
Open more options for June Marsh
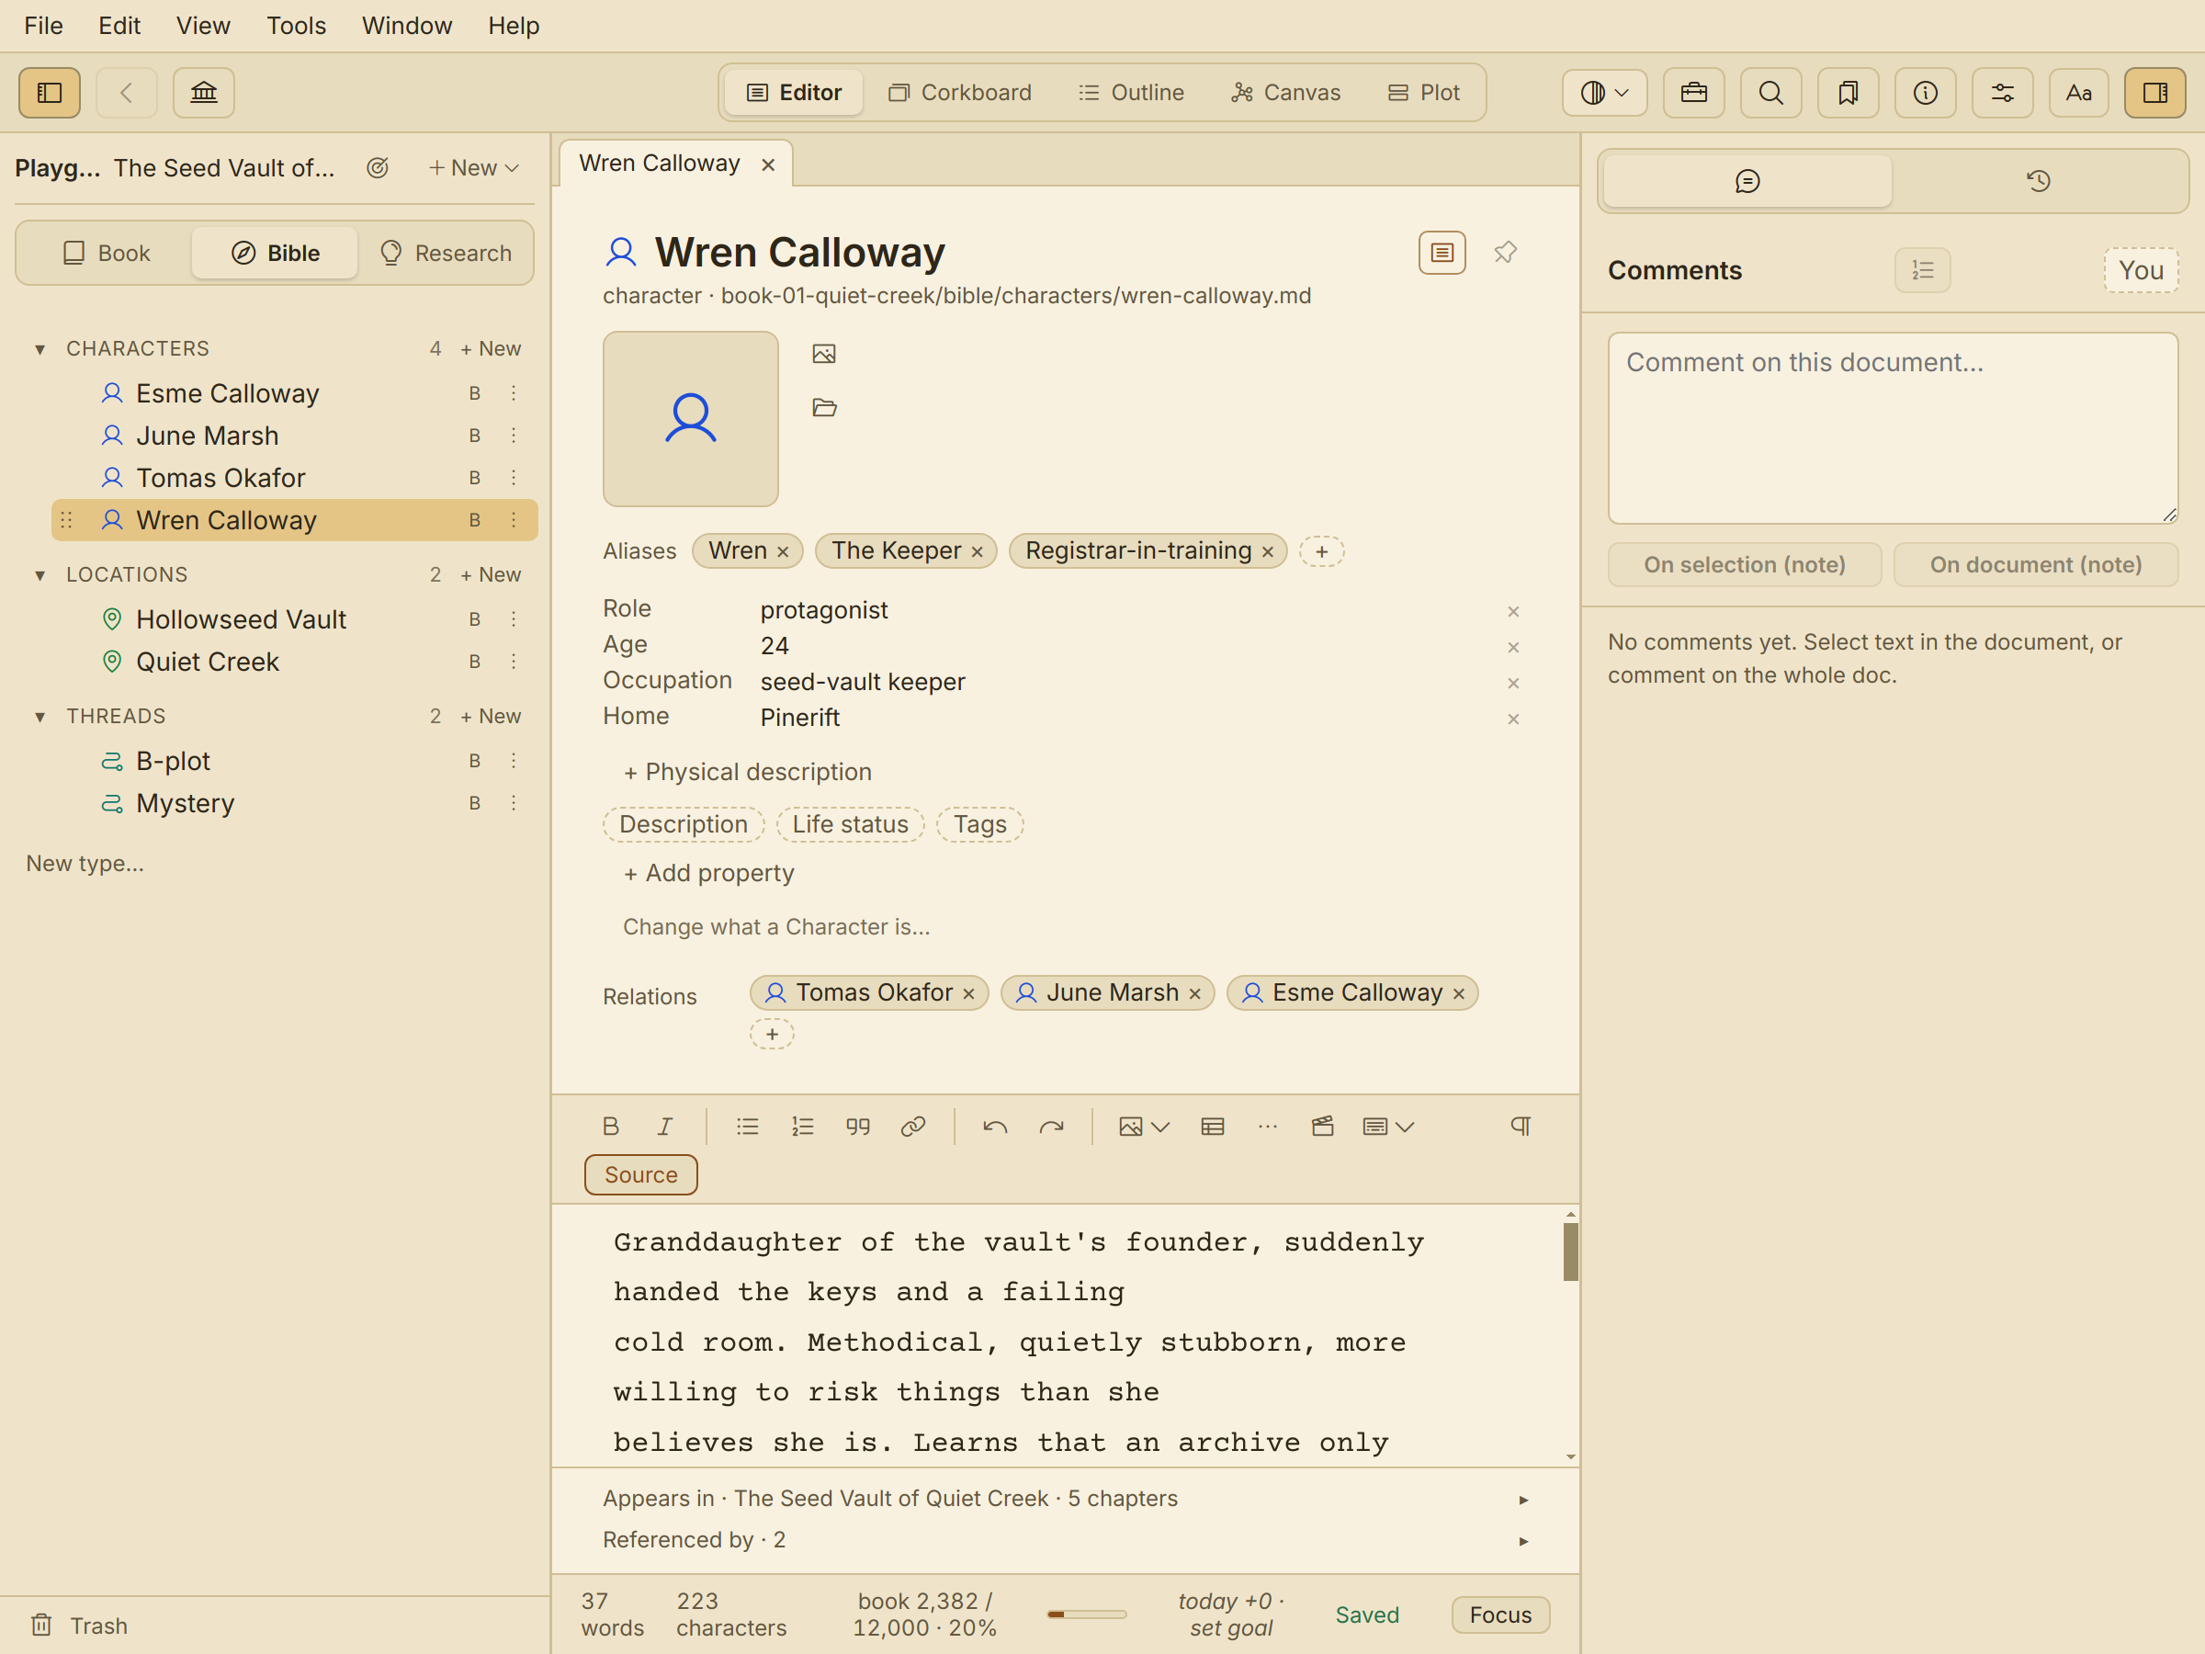pos(514,436)
